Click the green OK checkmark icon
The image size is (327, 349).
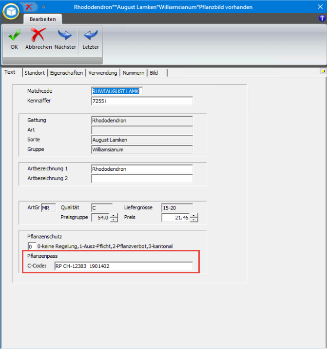click(14, 36)
